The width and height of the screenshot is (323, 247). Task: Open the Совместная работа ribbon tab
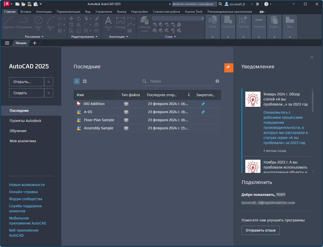pos(166,12)
